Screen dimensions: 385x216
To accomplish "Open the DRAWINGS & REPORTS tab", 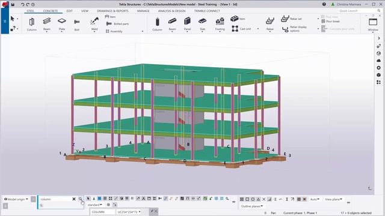I will click(x=112, y=11).
